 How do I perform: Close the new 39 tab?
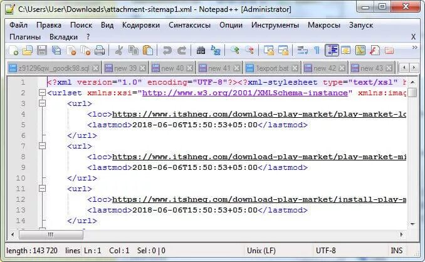point(143,68)
